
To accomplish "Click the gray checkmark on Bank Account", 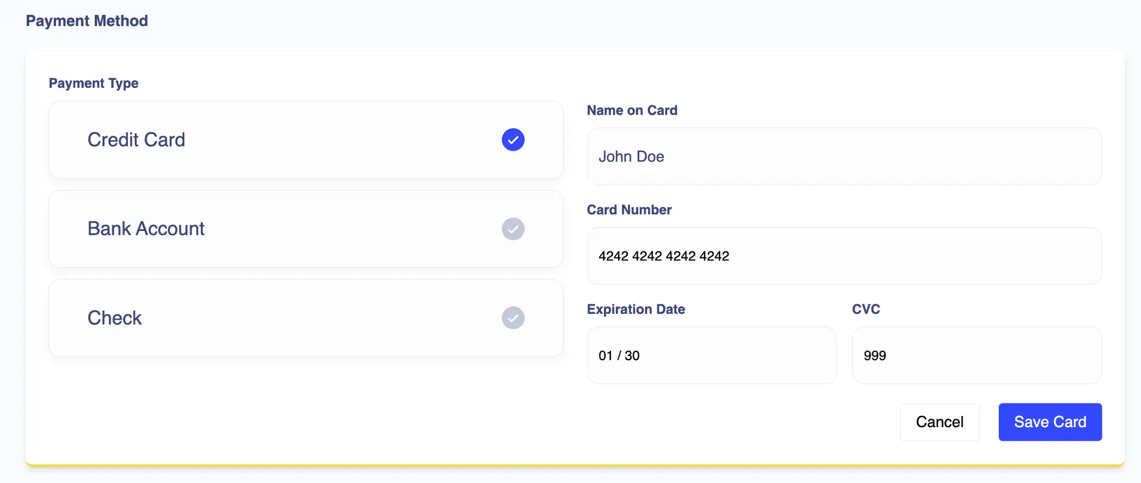I will 513,229.
